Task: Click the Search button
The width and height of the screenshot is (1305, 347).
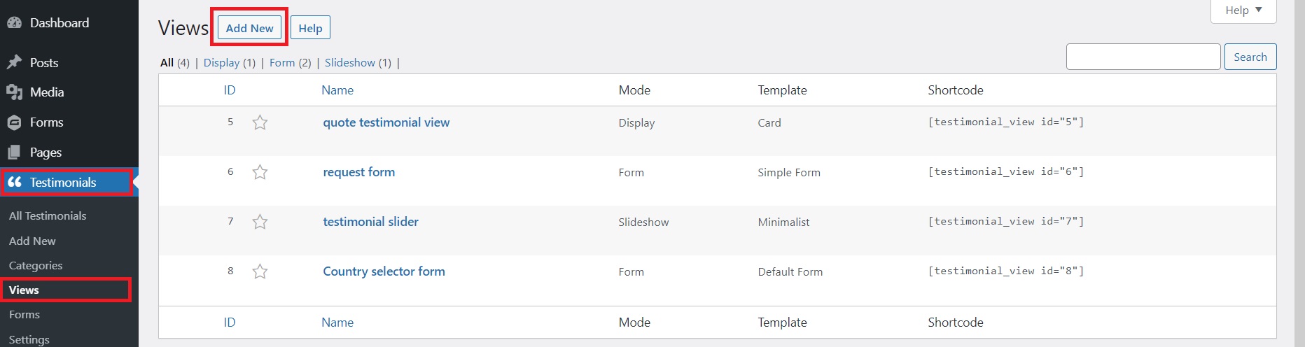Action: coord(1250,57)
